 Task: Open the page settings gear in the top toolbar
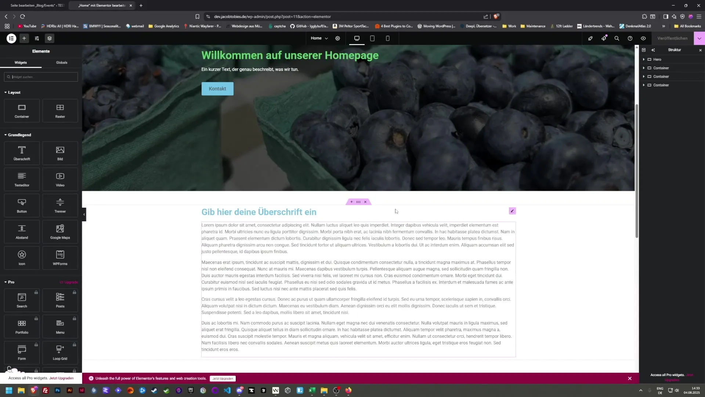click(337, 38)
